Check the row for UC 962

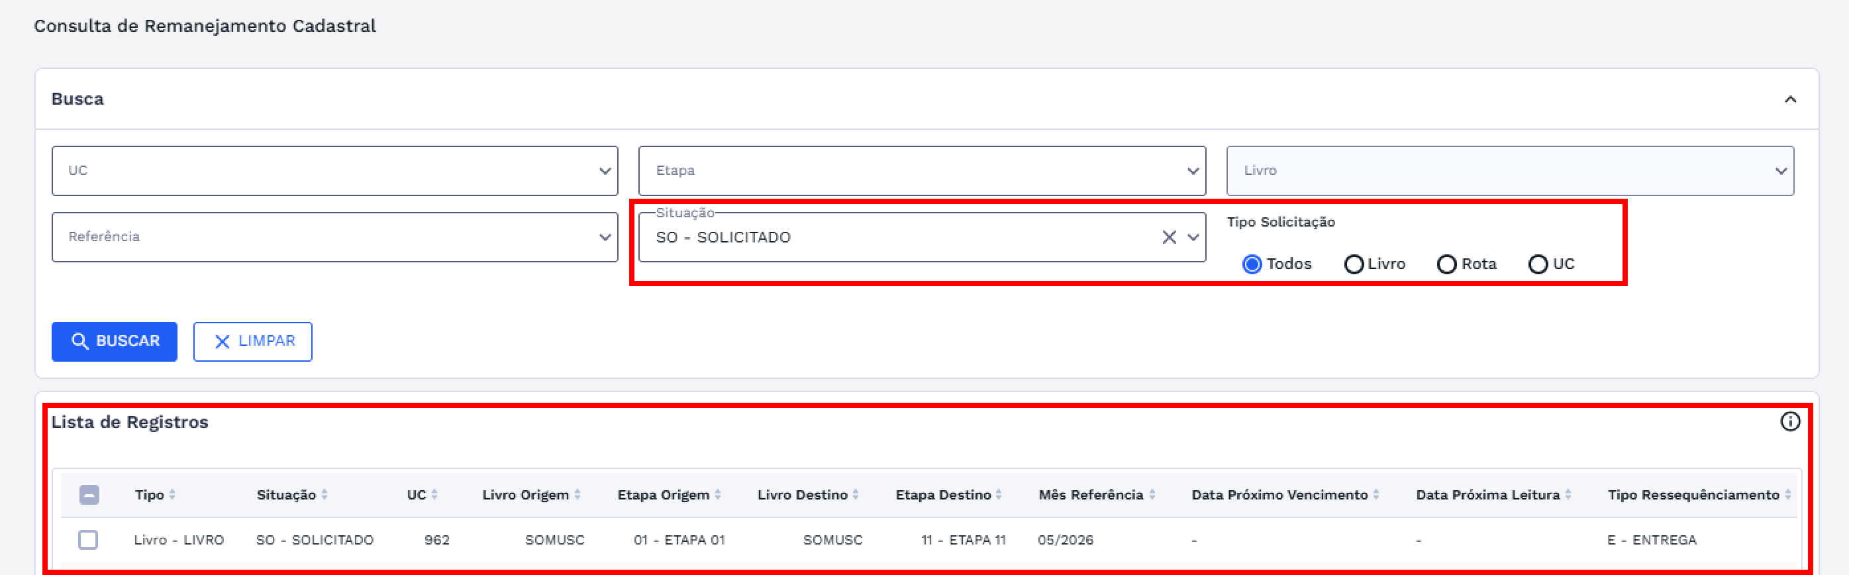pos(88,540)
